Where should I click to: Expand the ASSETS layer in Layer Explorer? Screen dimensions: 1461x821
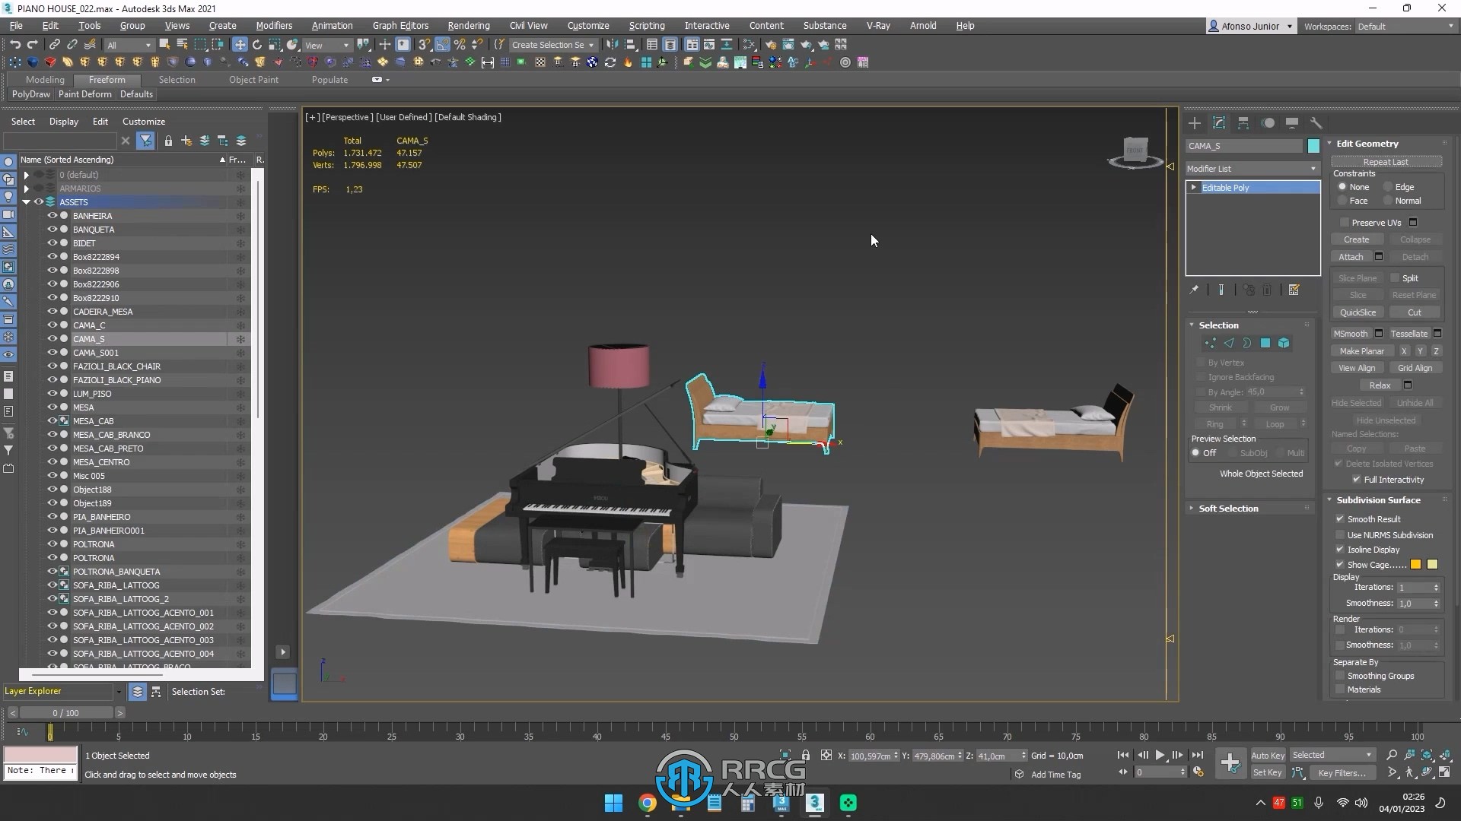(26, 201)
